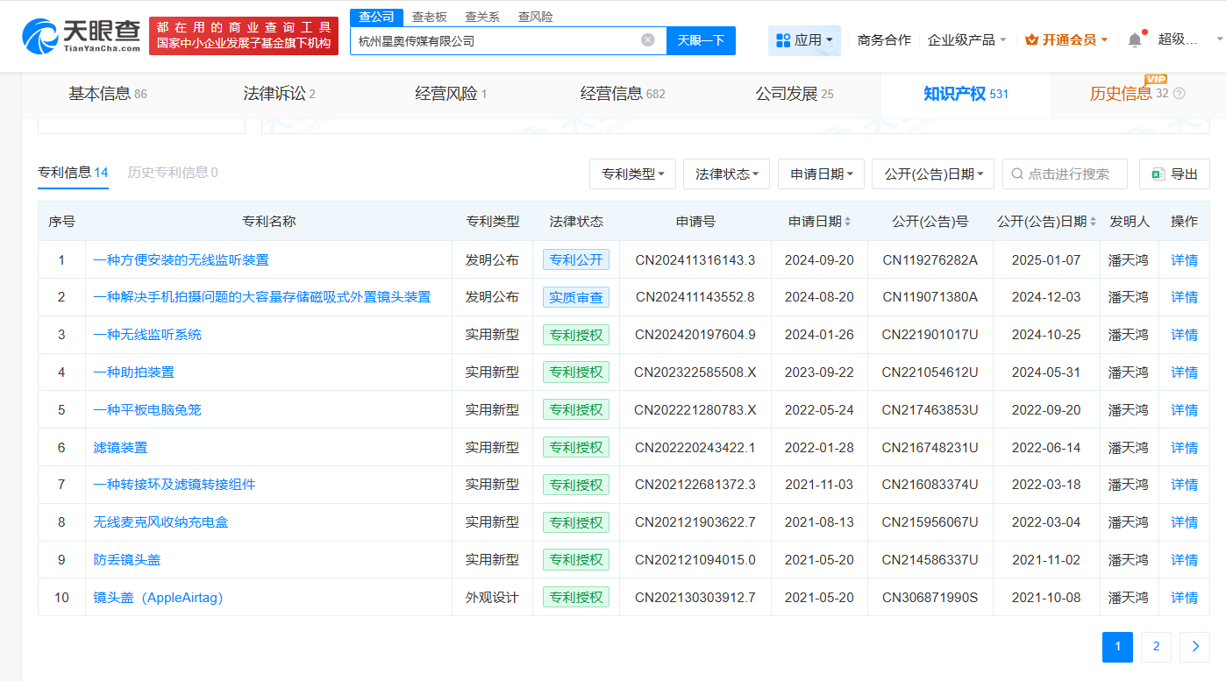This screenshot has width=1226, height=681.
Task: Sort by 公开(公告)日期 column arrows
Action: click(x=1093, y=222)
